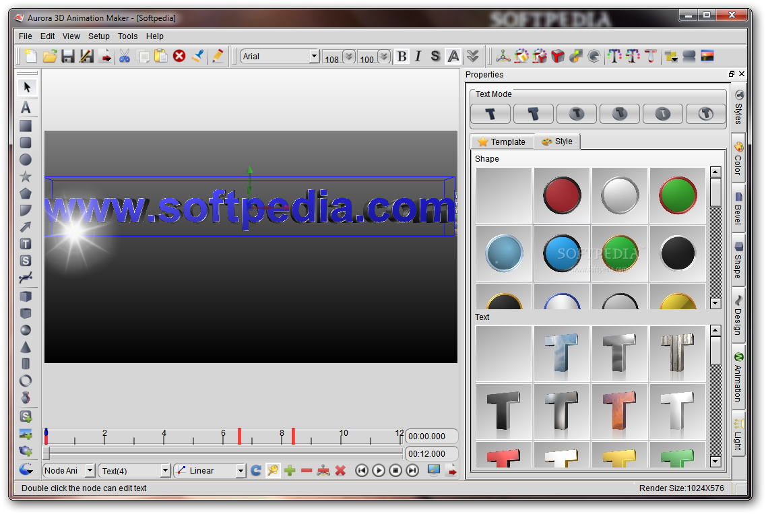Select the second Text Mode button

[x=534, y=114]
